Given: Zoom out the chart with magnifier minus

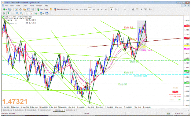Looking at the screenshot, I should pyautogui.click(x=21, y=13).
